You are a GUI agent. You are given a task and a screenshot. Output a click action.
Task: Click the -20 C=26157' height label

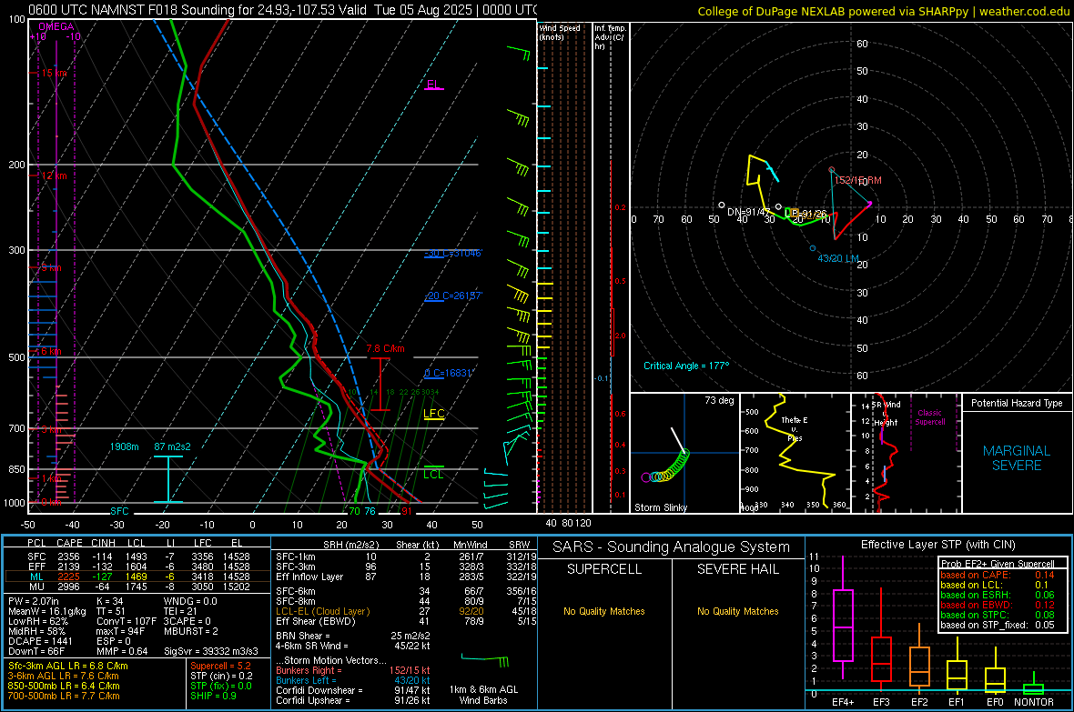coord(452,296)
